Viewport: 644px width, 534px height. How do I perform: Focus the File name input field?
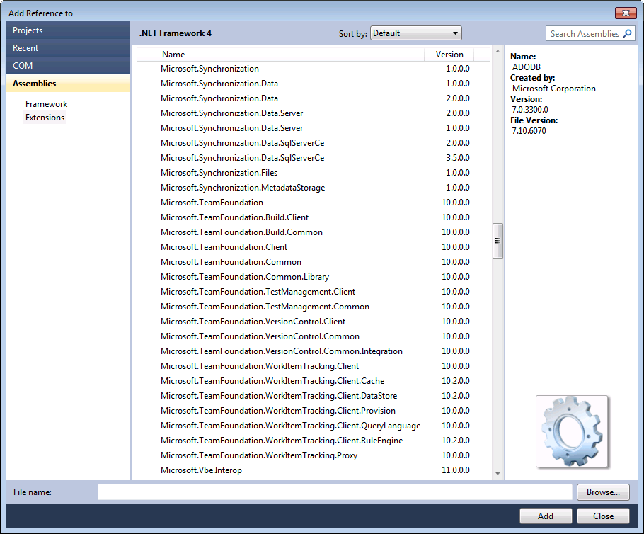pyautogui.click(x=335, y=492)
